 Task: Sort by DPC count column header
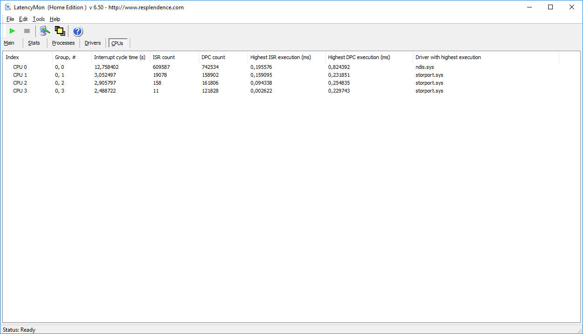coord(213,57)
